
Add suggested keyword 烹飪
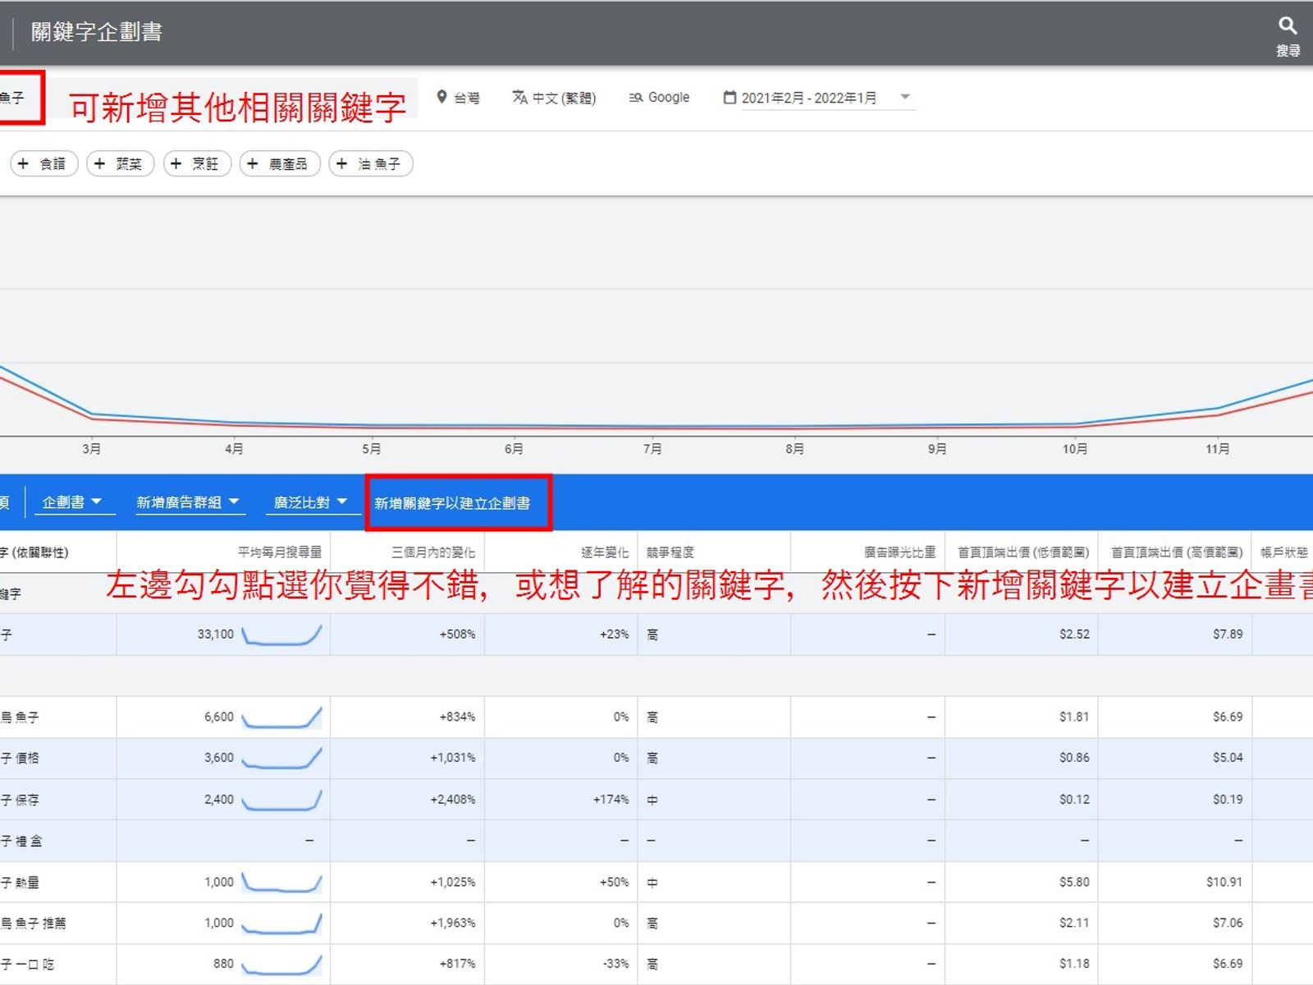pos(197,163)
